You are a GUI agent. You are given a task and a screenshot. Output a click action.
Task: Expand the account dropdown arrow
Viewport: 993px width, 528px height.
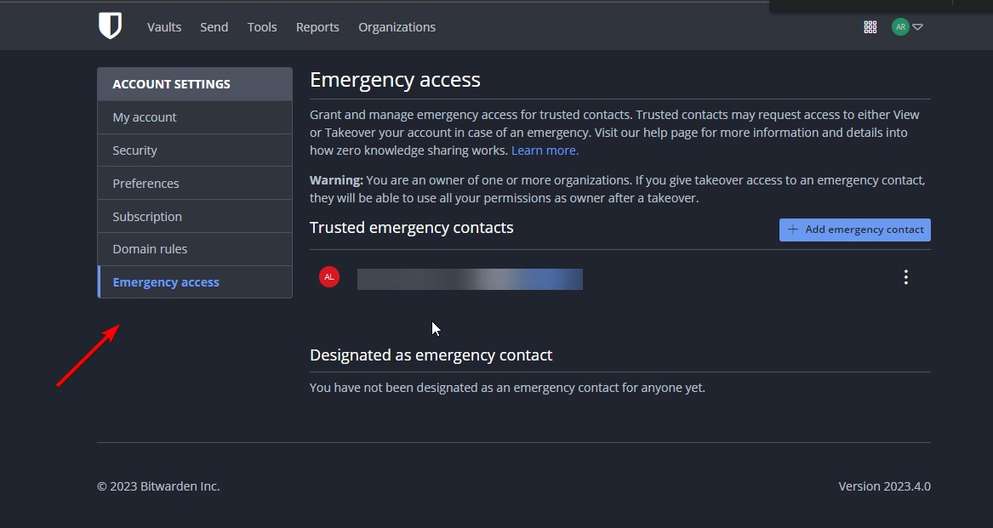point(916,27)
